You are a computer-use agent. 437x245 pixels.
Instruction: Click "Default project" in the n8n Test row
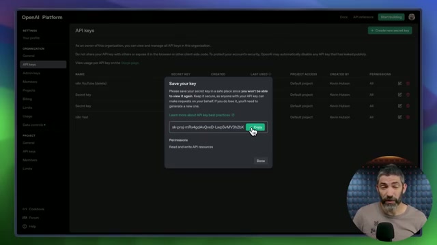click(301, 117)
